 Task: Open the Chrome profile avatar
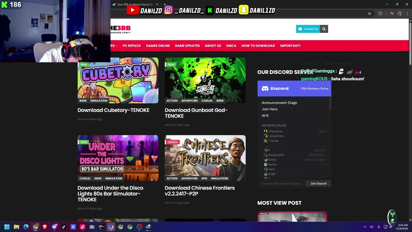[x=399, y=14]
